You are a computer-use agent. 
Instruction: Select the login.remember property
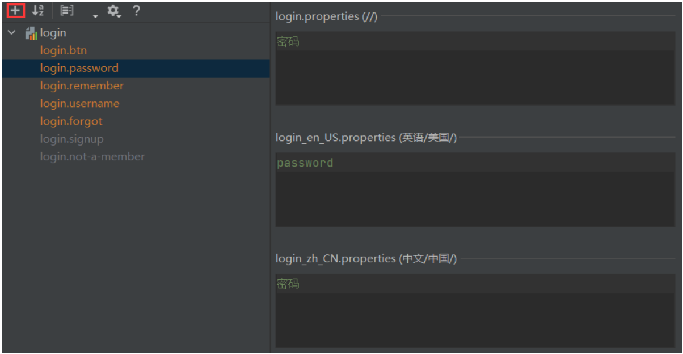pyautogui.click(x=82, y=86)
